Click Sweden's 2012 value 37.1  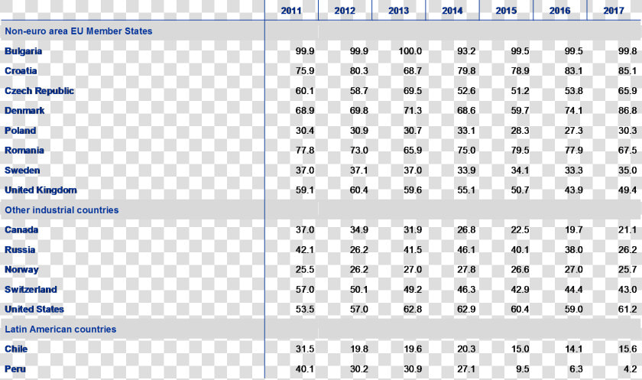[x=358, y=171]
